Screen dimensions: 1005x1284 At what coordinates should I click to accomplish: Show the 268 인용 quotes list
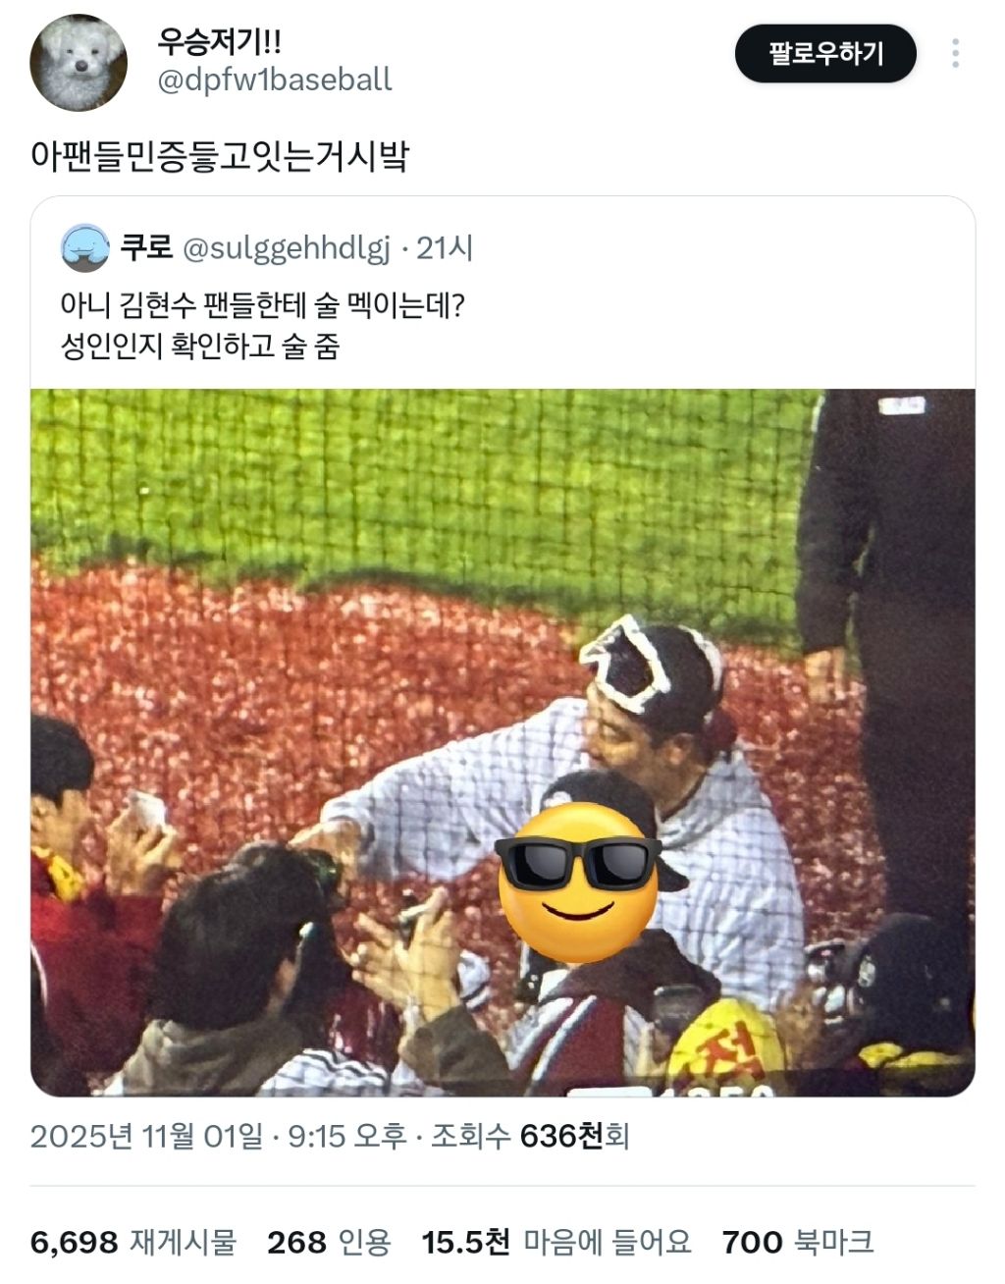click(329, 1242)
